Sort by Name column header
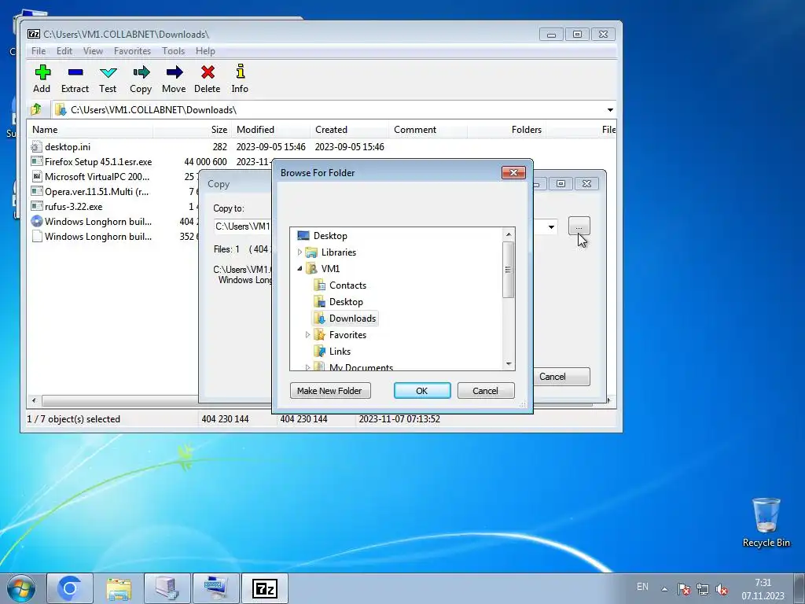805x604 pixels. 90,130
